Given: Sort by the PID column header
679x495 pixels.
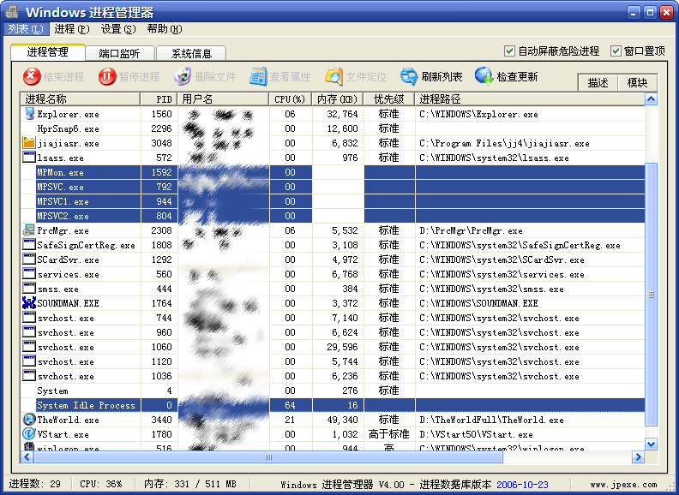Looking at the screenshot, I should [x=159, y=99].
